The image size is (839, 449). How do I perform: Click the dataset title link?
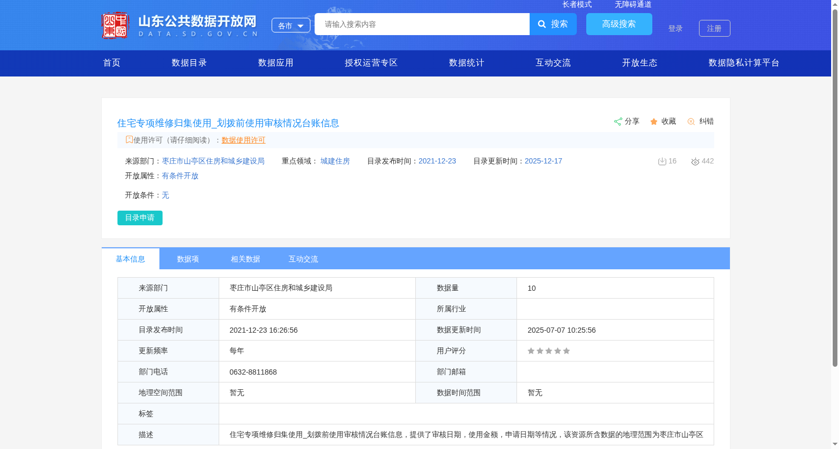[228, 123]
